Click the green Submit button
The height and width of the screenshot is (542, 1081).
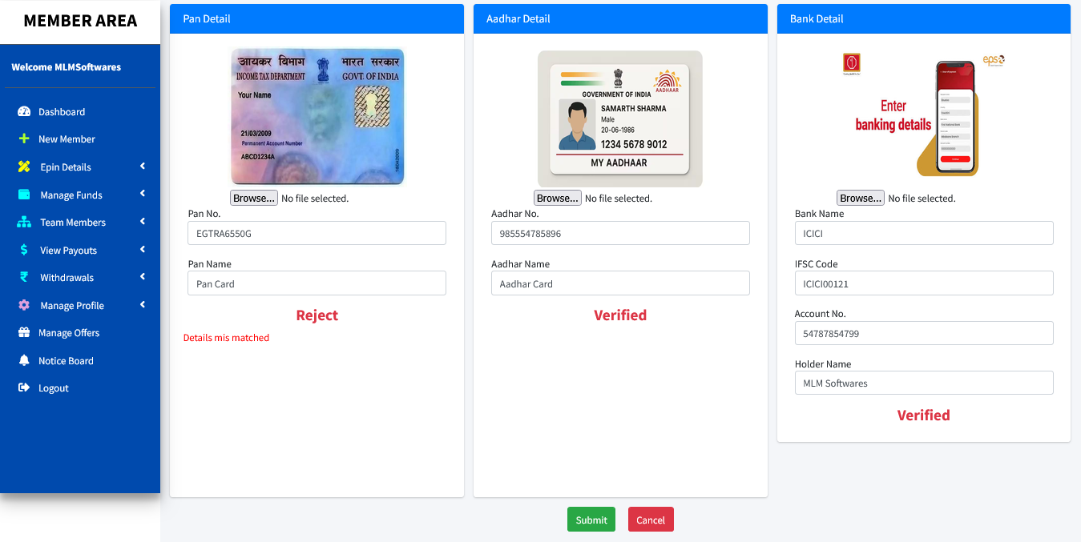click(591, 520)
